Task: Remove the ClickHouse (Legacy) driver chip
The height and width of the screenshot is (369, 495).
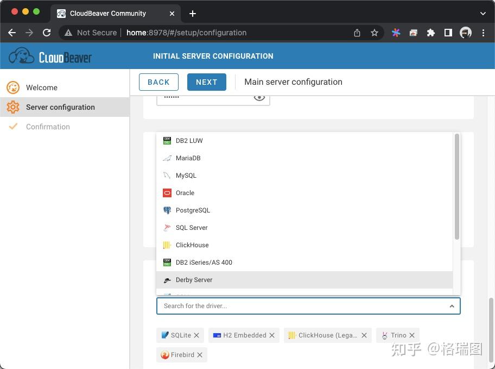Action: pos(364,335)
